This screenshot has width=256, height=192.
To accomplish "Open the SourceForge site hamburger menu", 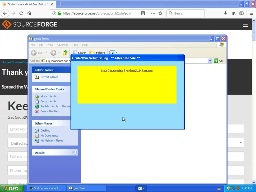I will 245,25.
